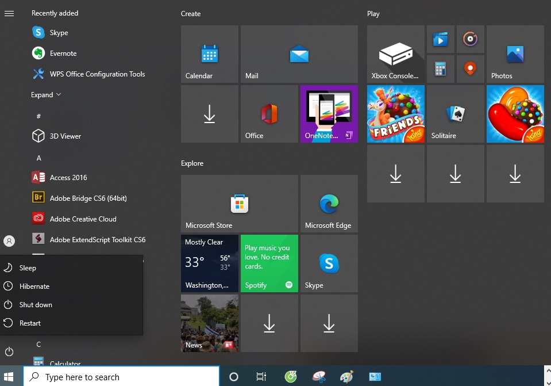
Task: Open the Maps small tile
Action: (470, 69)
